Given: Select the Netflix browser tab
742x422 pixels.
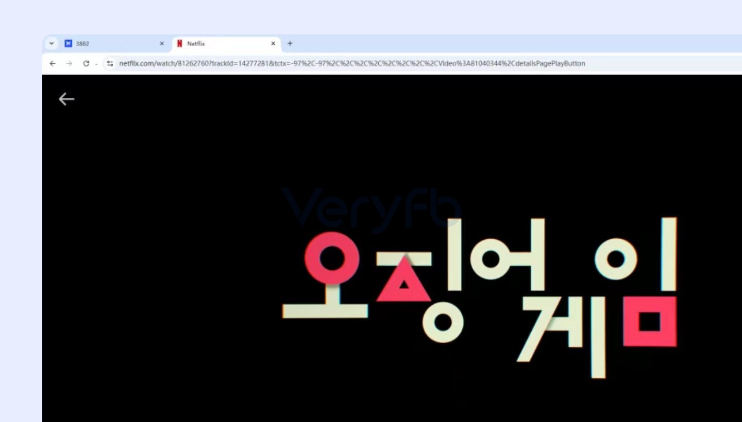Looking at the screenshot, I should [226, 44].
